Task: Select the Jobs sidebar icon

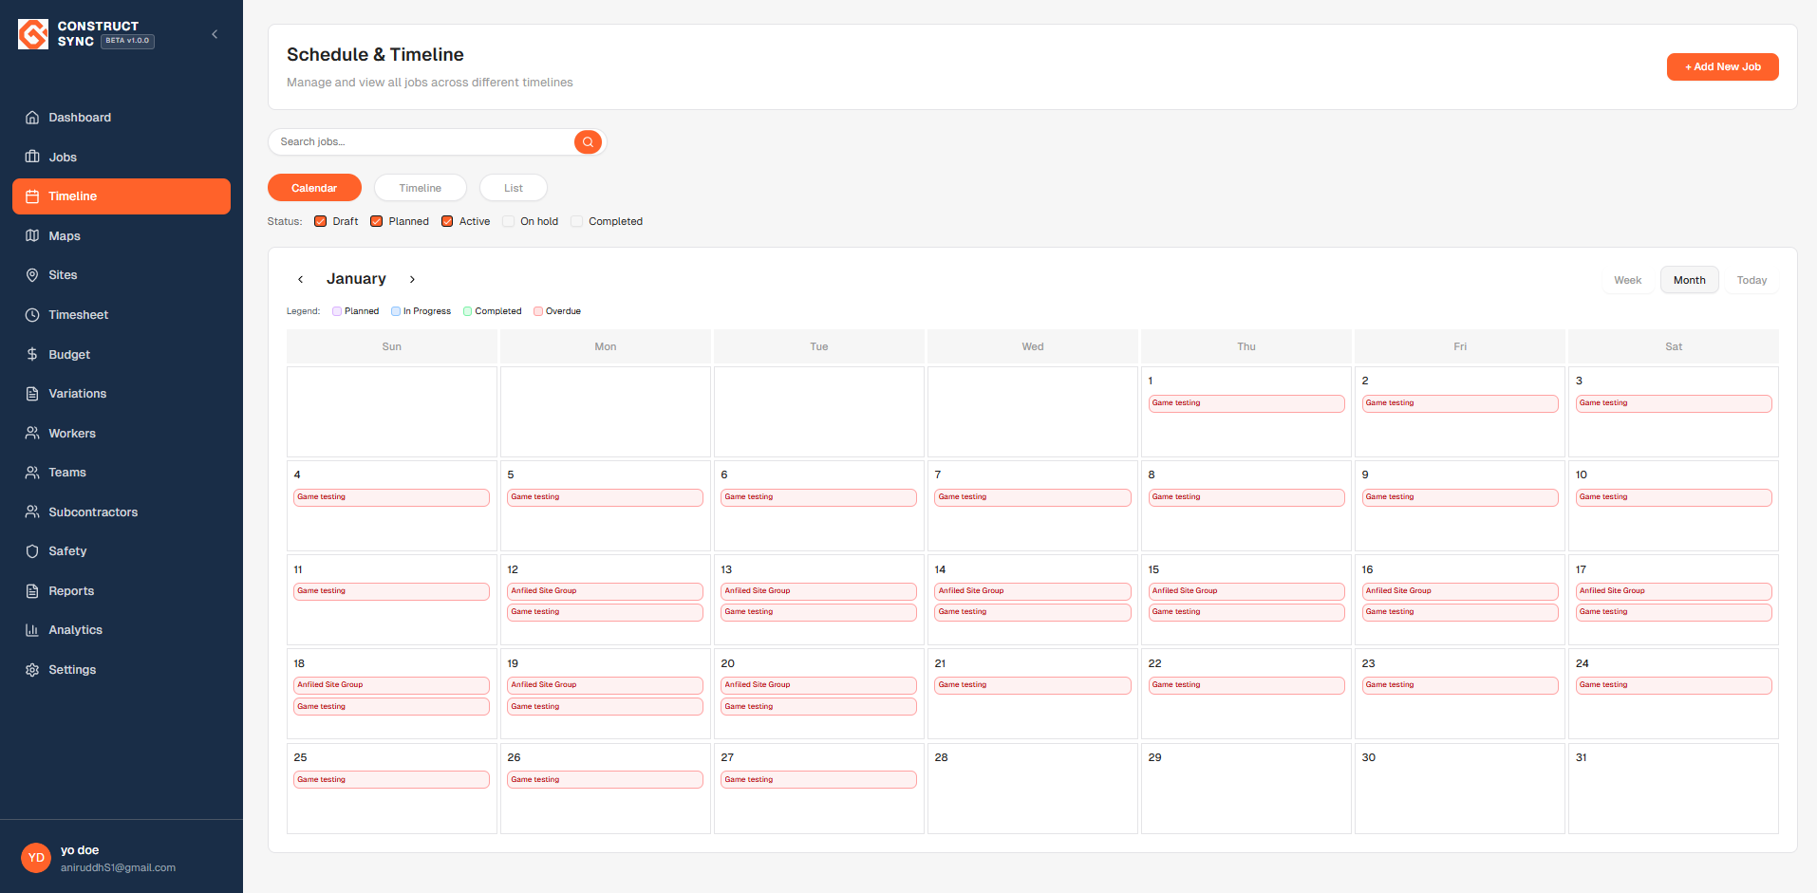Action: (x=34, y=157)
